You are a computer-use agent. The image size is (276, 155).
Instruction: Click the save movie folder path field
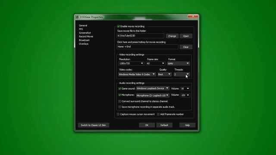click(x=140, y=36)
